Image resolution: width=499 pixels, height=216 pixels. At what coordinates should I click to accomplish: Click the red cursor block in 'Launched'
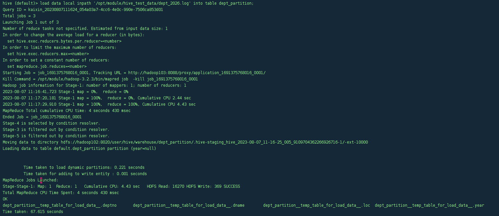point(41,180)
